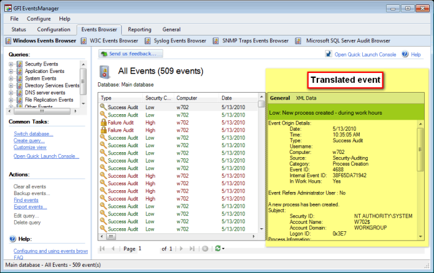The width and height of the screenshot is (434, 273).
Task: Switch to the Reporting tab
Action: pyautogui.click(x=139, y=29)
